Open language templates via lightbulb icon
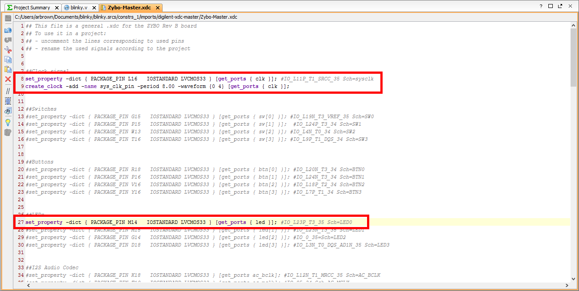This screenshot has width=579, height=291. (x=8, y=122)
